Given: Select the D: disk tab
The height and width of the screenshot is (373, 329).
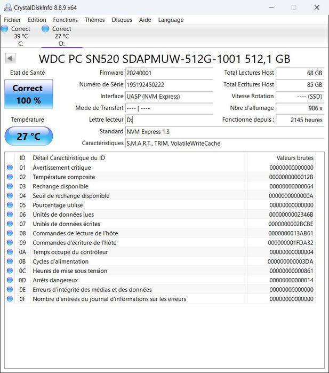Looking at the screenshot, I should pos(61,36).
